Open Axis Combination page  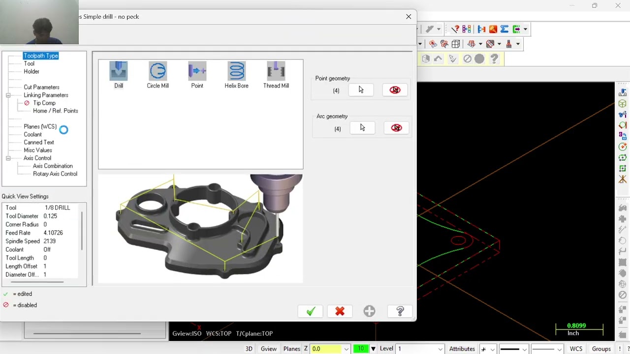click(53, 166)
